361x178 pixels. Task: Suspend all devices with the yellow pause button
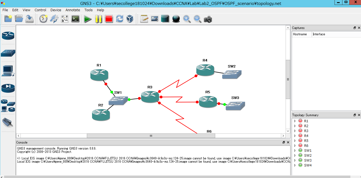tap(98, 19)
